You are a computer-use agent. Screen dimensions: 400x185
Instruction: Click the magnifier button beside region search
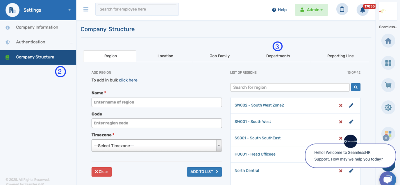coord(356,87)
